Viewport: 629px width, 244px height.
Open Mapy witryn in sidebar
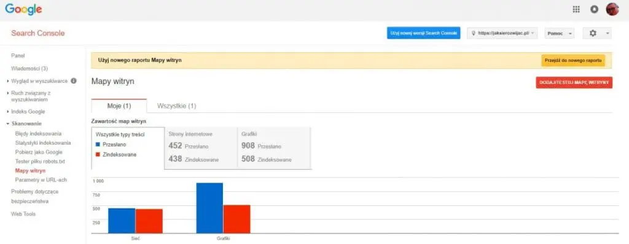click(30, 170)
